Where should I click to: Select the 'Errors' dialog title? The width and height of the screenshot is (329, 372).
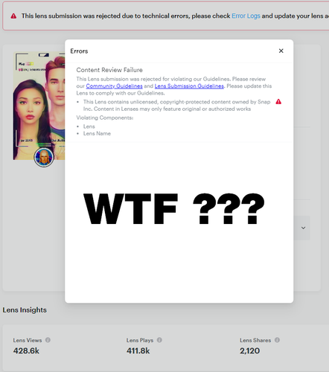[x=79, y=51]
